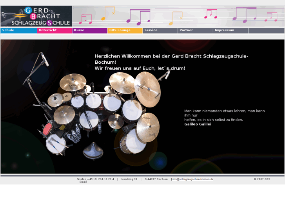Click the info@schlagzeugschule-bochum.de email link
Screen dimensions: 285x213
click(192, 179)
